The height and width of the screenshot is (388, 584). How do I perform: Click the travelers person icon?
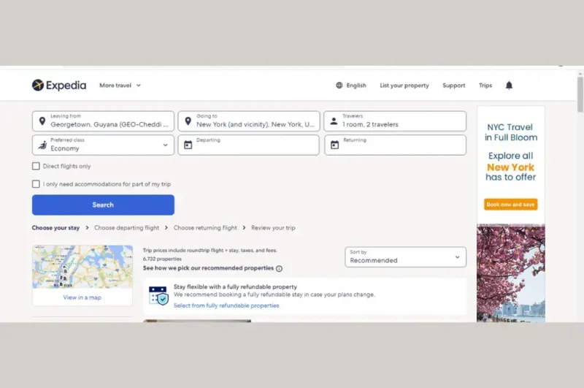tap(334, 121)
